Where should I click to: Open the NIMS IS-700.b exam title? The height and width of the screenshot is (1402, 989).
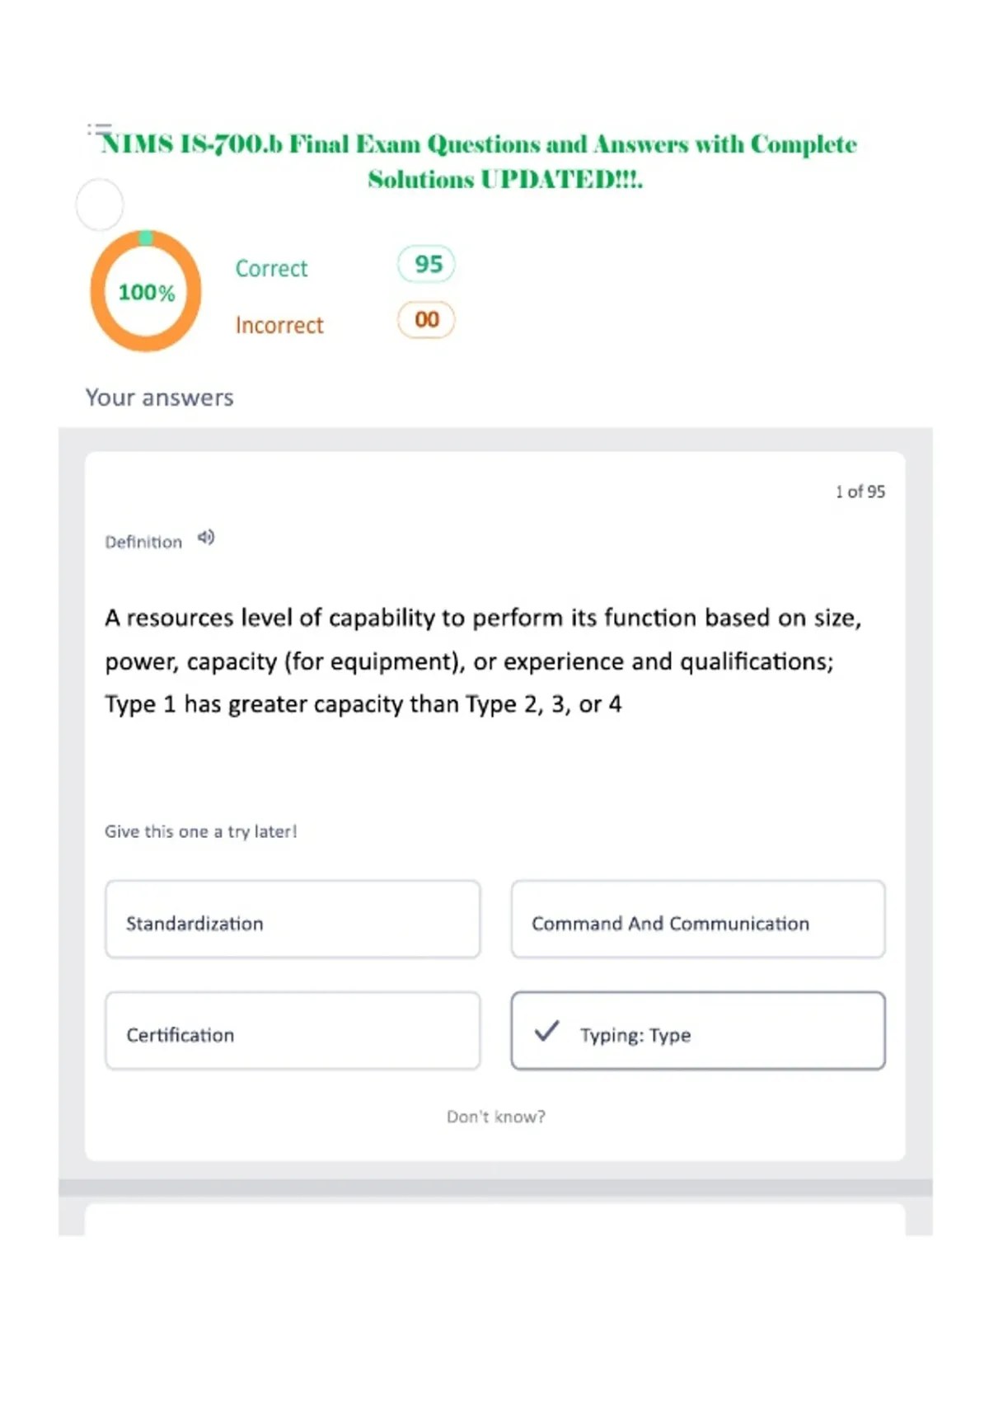click(x=479, y=161)
